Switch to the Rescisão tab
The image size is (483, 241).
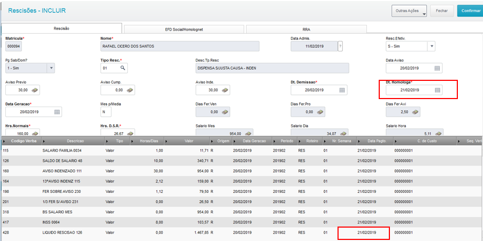(62, 28)
